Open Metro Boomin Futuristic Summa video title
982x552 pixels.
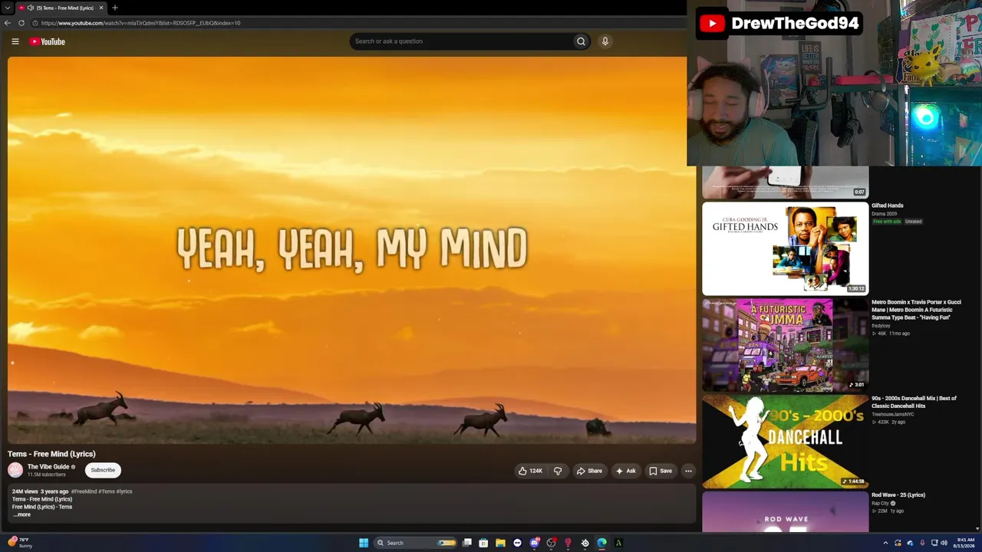point(916,310)
